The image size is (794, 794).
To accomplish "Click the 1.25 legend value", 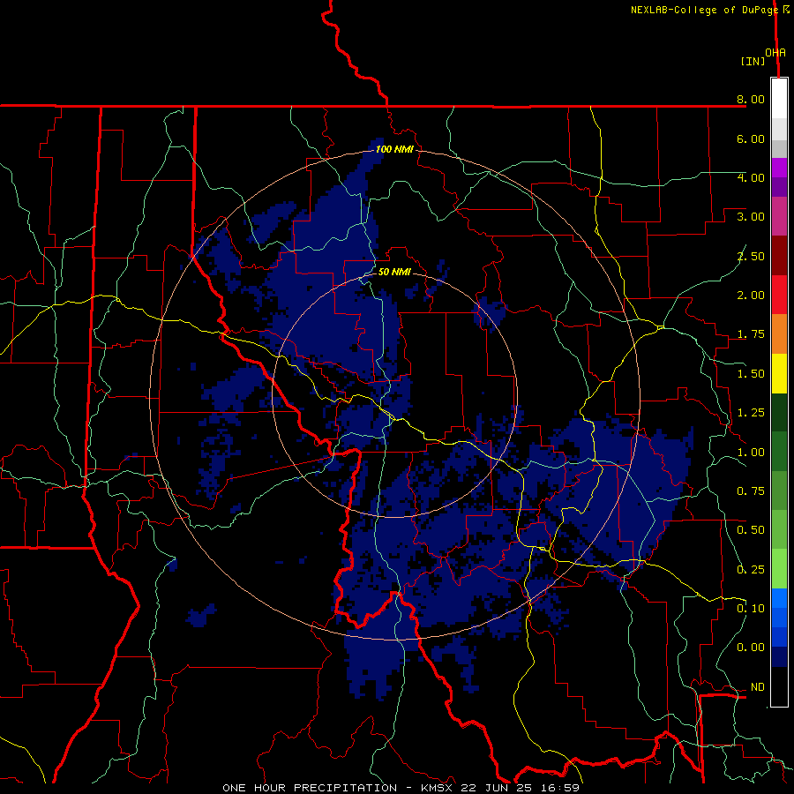I will click(751, 413).
